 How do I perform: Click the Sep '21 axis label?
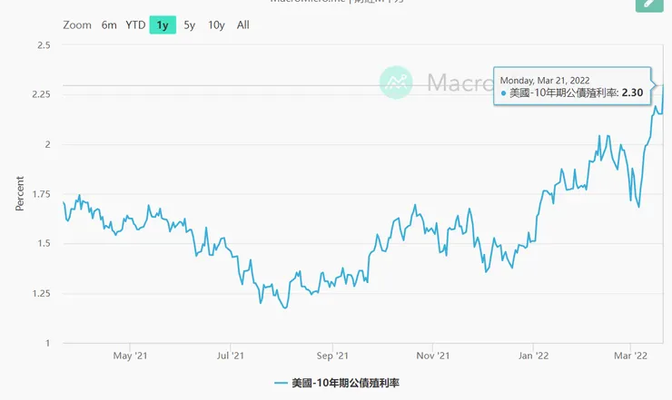point(332,356)
